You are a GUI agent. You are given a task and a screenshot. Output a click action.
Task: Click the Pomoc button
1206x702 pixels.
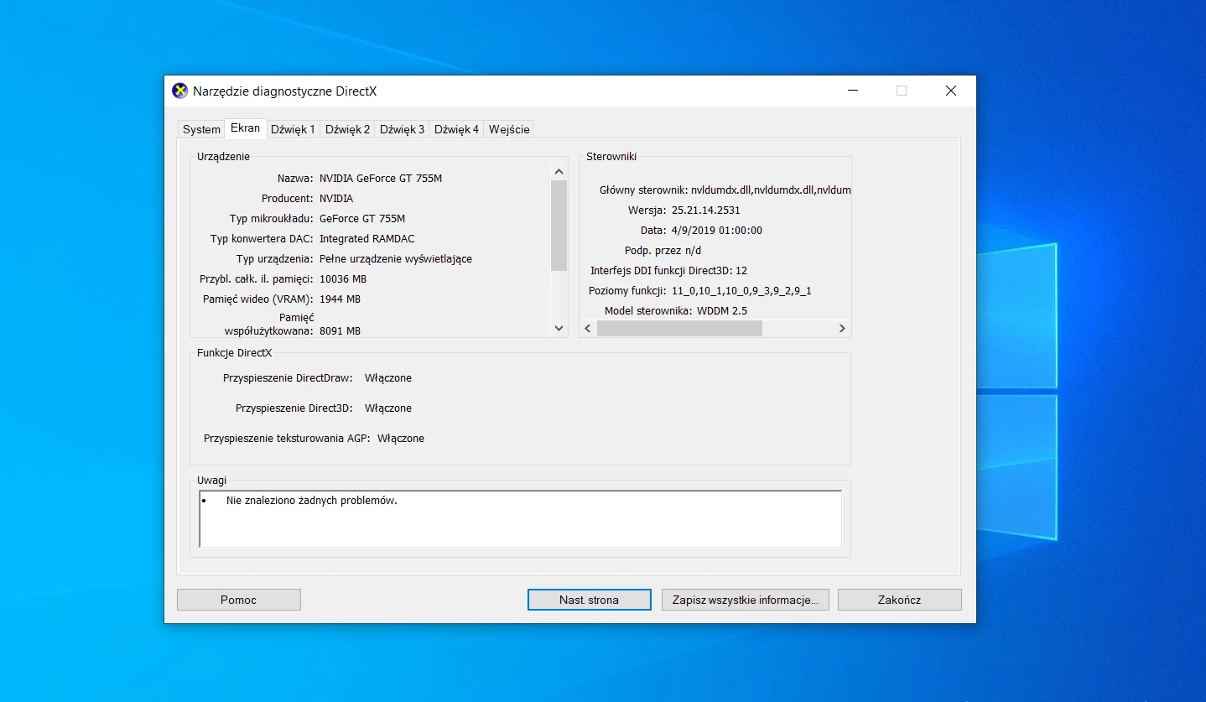point(239,600)
